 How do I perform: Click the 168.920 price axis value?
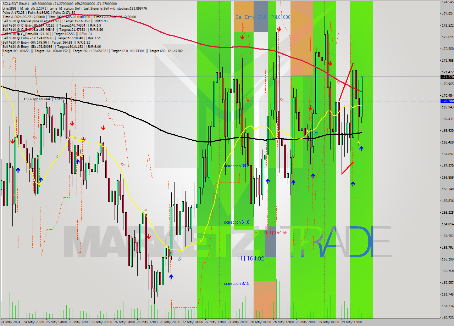447,131
